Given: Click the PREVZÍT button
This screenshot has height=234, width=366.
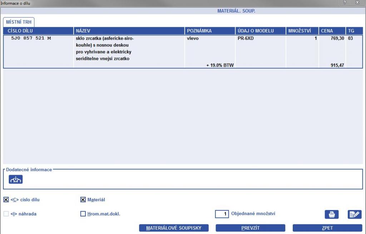Looking at the screenshot, I should (x=251, y=228).
